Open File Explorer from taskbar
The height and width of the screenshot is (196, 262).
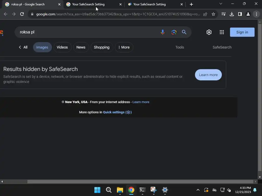120,190
